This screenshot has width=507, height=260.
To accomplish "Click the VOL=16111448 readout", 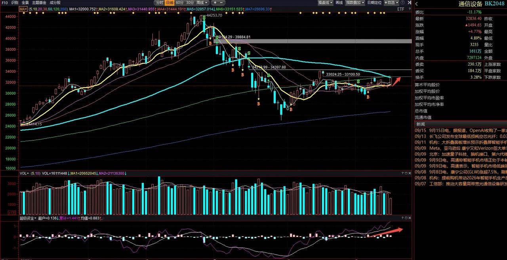I will pos(55,173).
